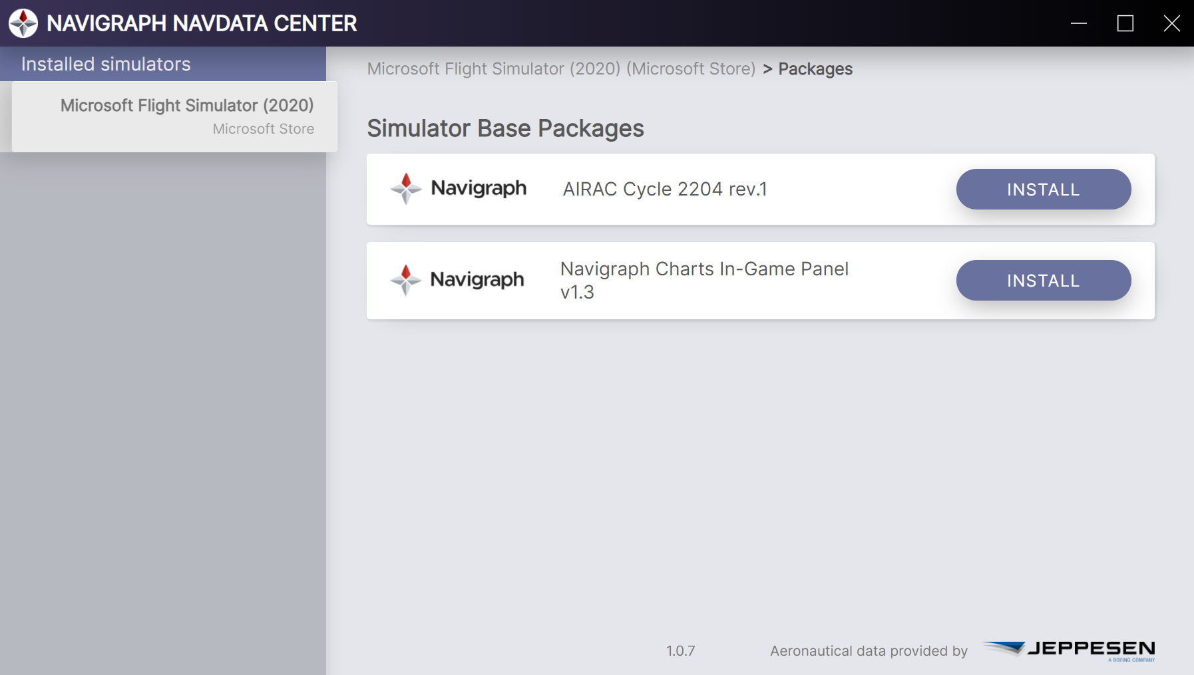1194x675 pixels.
Task: Click the Navigraph compass logo in title bar
Action: click(23, 23)
